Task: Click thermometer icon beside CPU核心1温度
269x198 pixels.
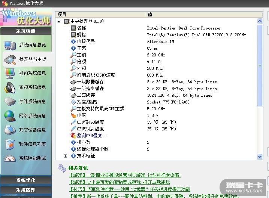Action: point(73,129)
